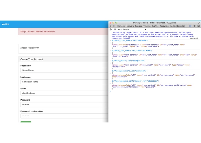This screenshot has width=201, height=143.
Task: Click the 'Sorry! You don't seem to be a human!' alert
Action: click(x=63, y=32)
